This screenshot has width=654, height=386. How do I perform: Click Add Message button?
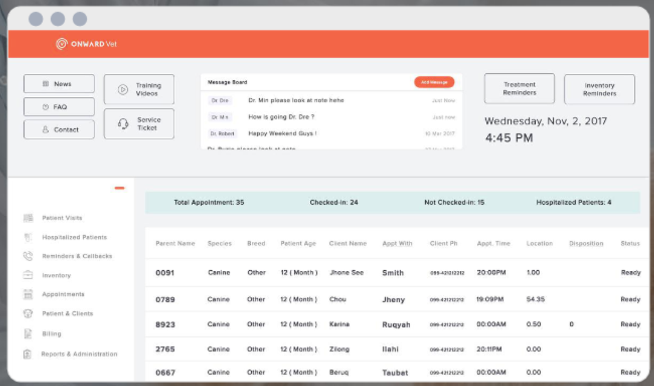[x=434, y=82]
